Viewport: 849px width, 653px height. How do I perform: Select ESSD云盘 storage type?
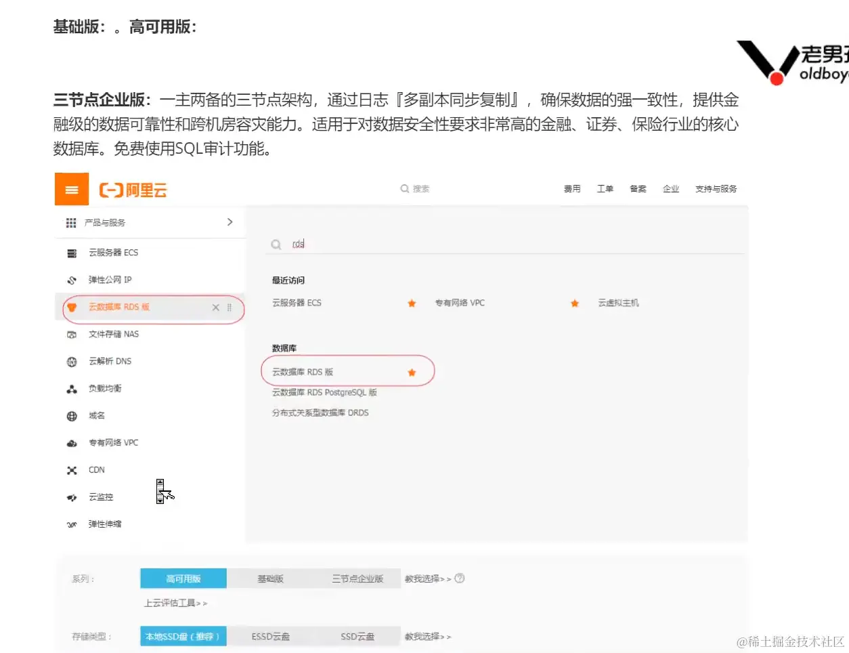point(270,636)
